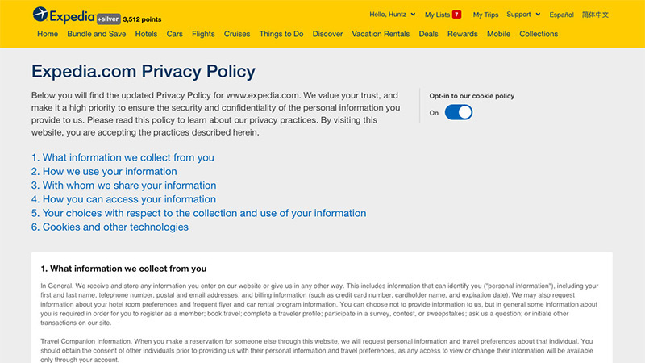The image size is (645, 363).
Task: Expand the Hello, Huntz account dropdown
Action: [x=393, y=15]
